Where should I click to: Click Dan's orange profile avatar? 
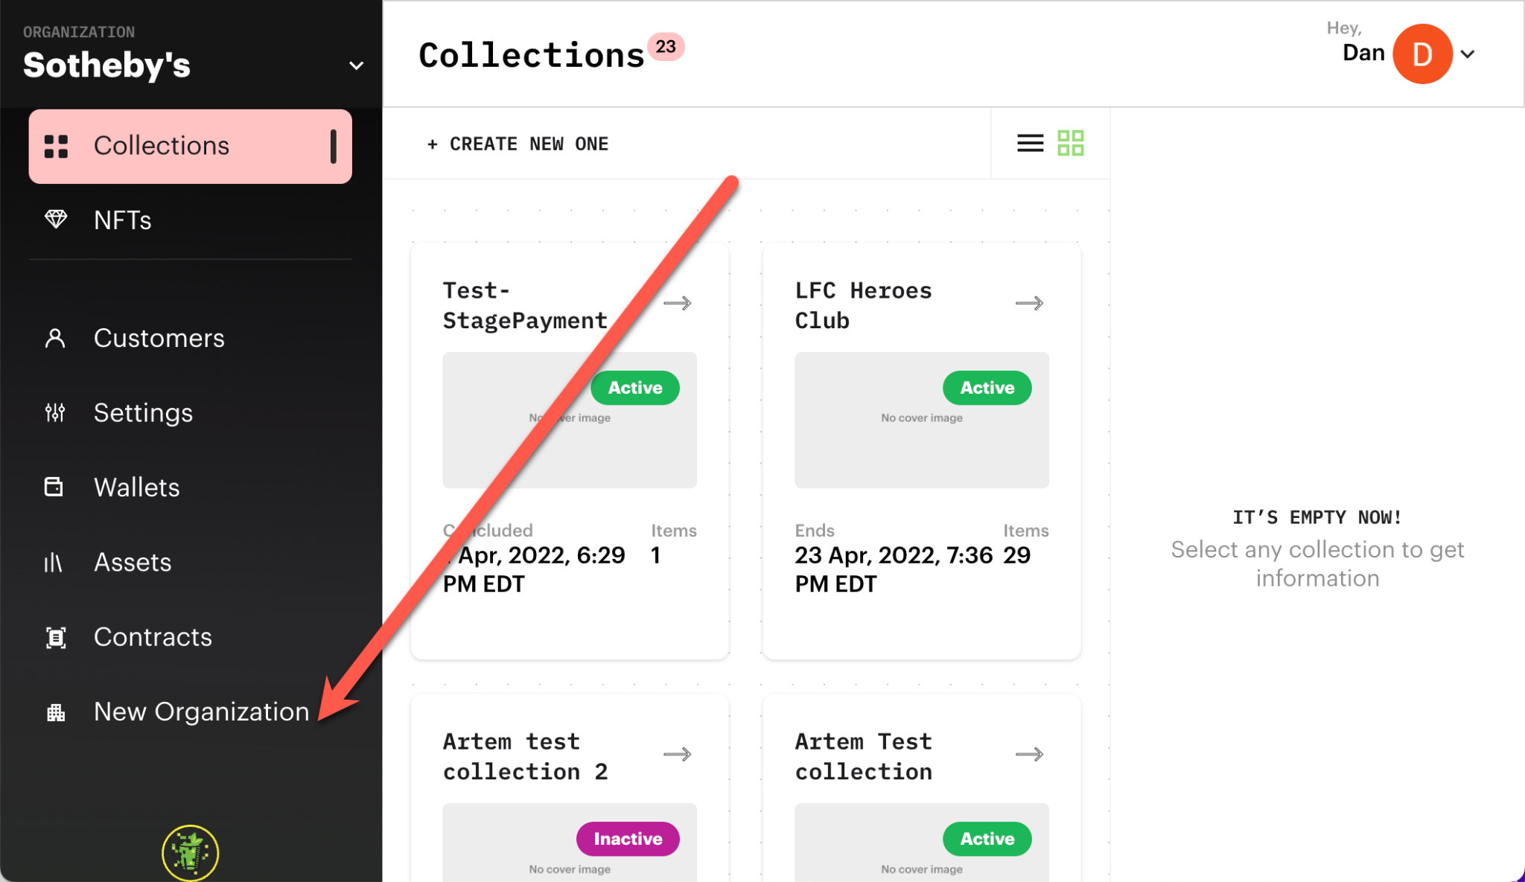(x=1421, y=54)
